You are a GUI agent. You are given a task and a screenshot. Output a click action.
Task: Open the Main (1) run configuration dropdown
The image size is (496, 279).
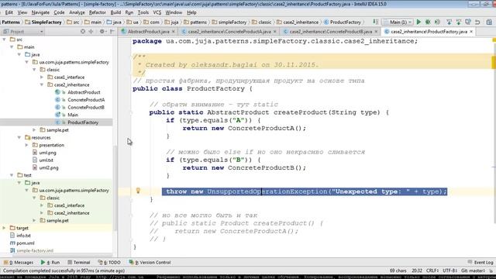(x=398, y=22)
